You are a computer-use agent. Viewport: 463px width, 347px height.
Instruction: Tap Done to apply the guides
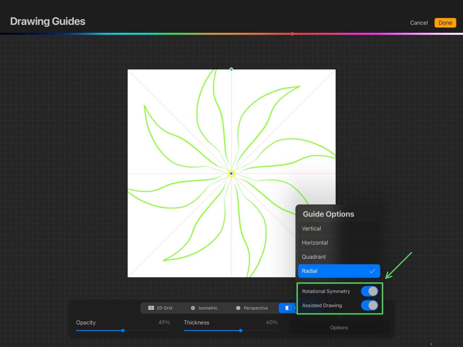coord(445,22)
